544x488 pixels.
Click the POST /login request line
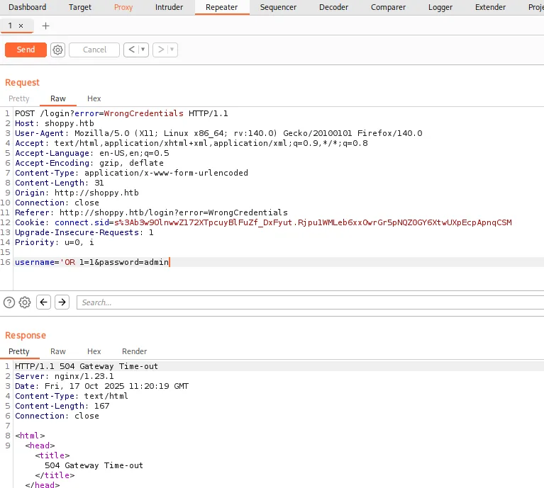pos(121,113)
